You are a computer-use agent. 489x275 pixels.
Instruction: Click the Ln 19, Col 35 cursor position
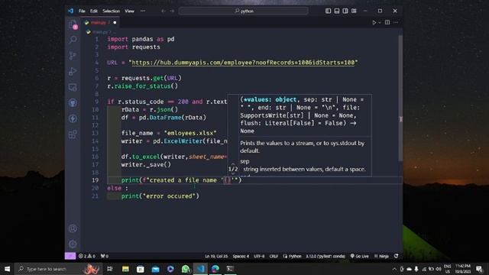[216, 256]
